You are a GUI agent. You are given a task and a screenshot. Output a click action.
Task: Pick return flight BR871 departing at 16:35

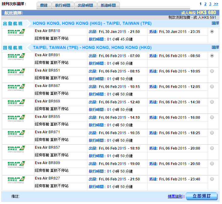pyautogui.click(x=212, y=133)
